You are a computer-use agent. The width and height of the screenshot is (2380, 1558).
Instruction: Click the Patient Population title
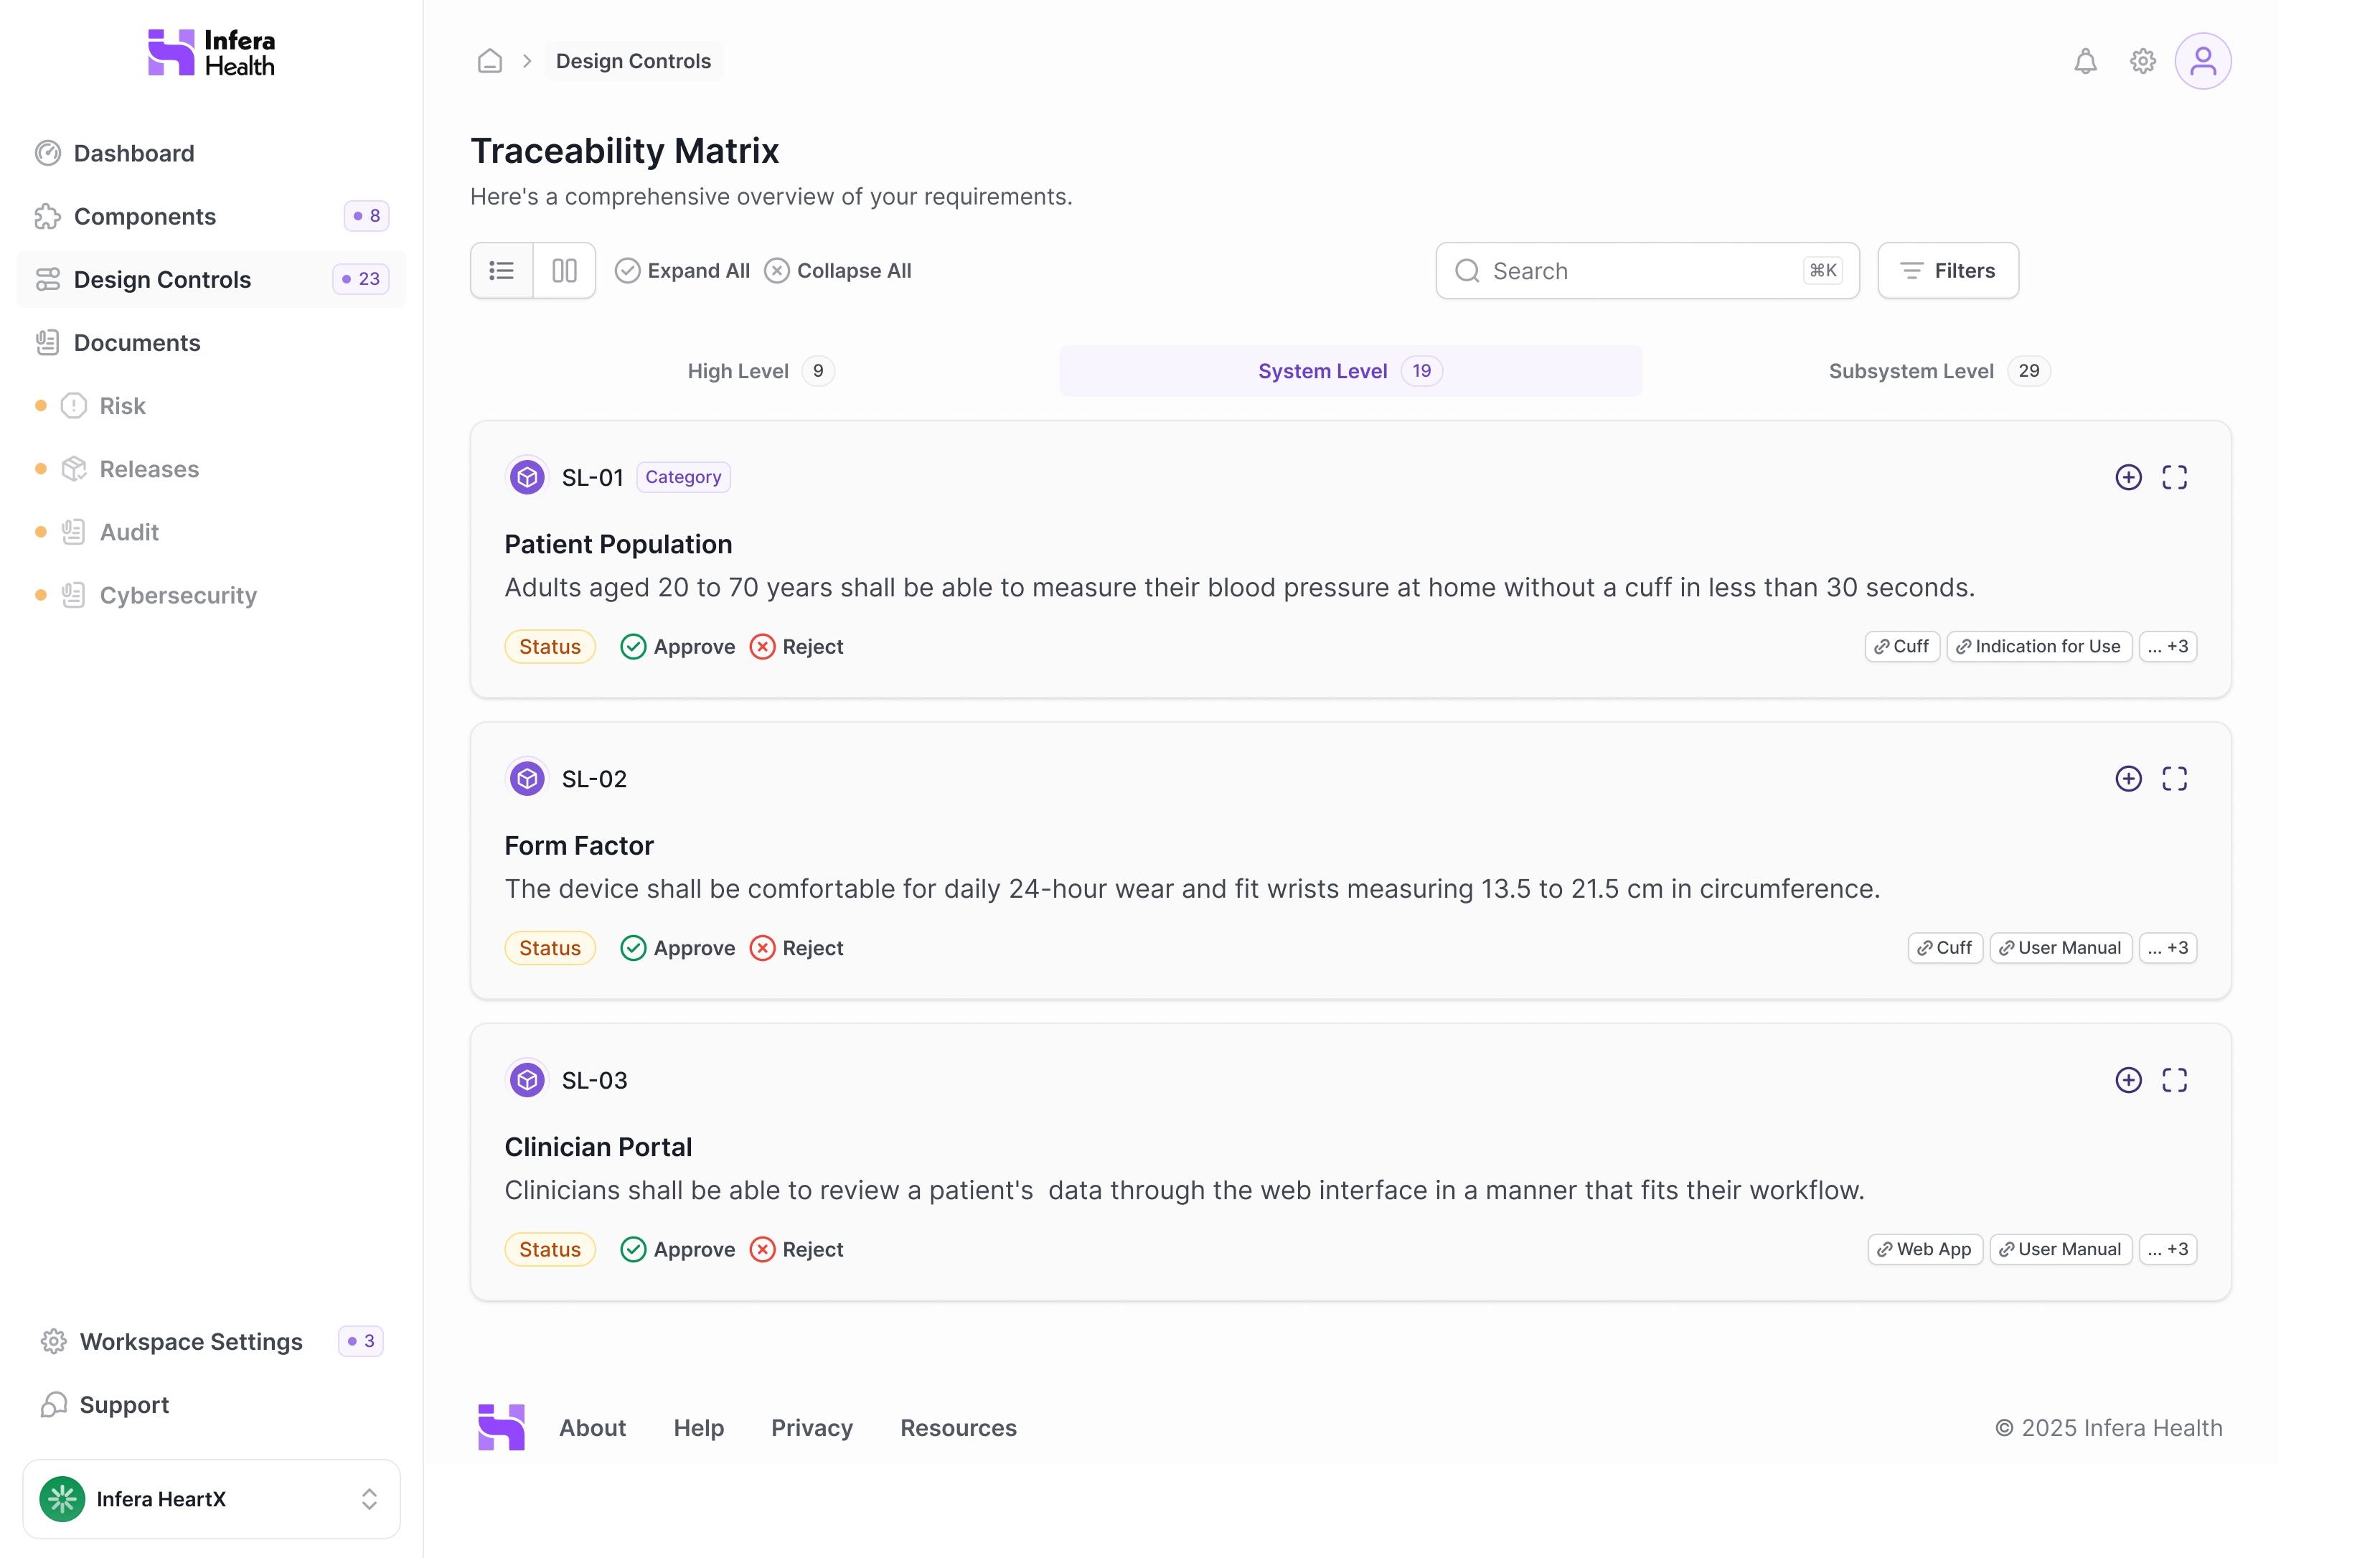coord(618,544)
